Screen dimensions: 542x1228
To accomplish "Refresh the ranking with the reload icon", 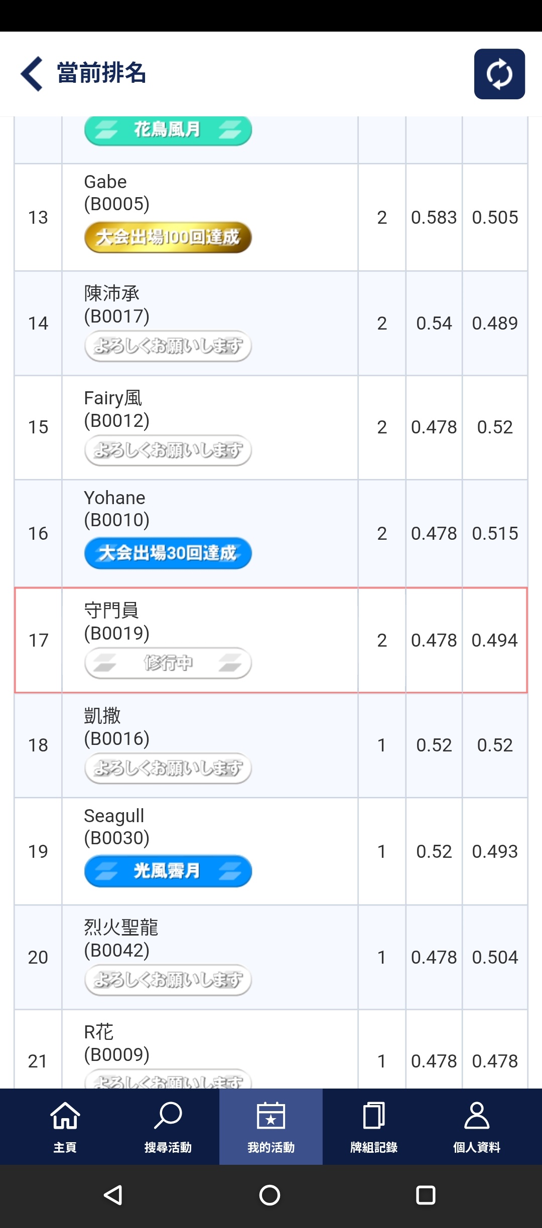I will [499, 74].
